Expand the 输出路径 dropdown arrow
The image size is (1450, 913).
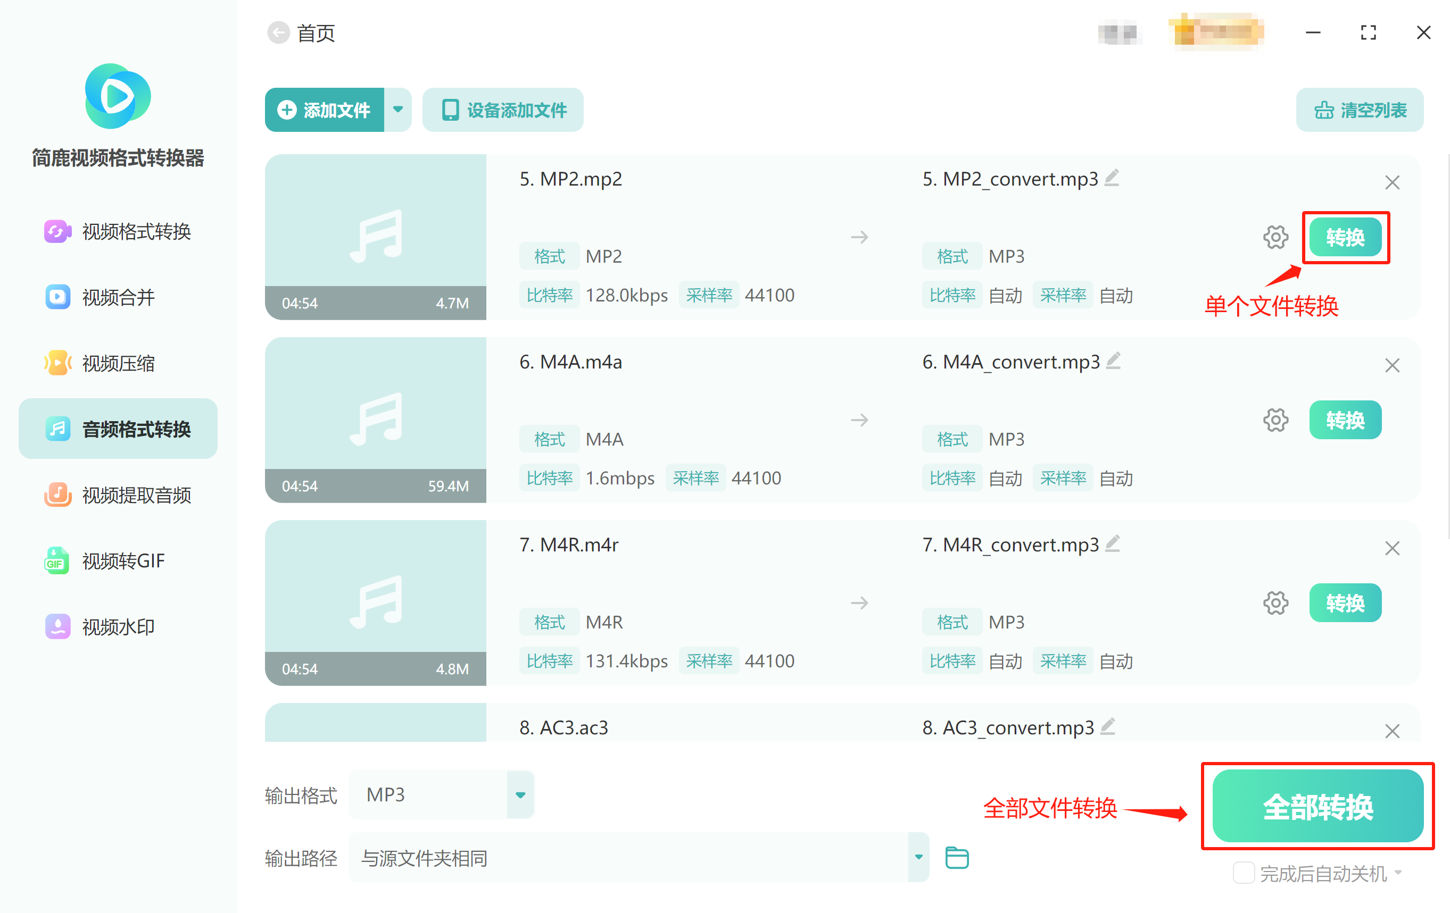(x=918, y=858)
